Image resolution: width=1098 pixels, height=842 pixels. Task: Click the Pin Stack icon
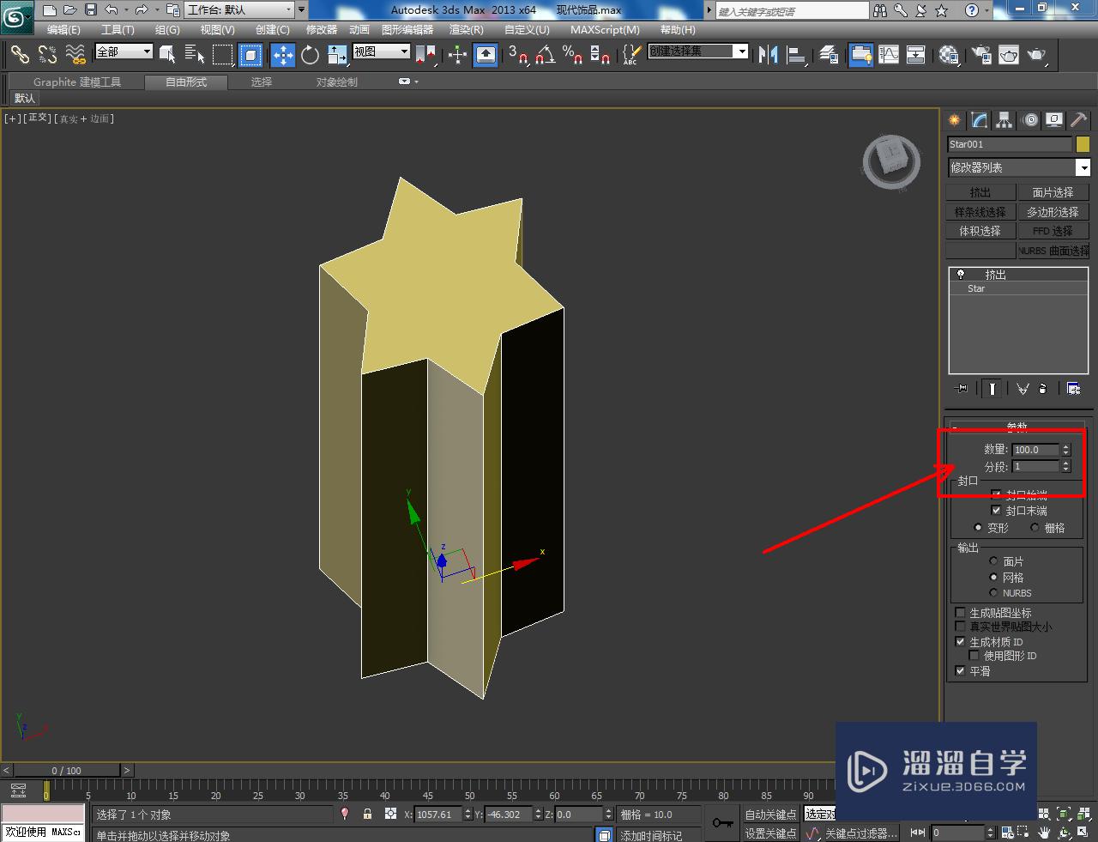click(x=962, y=389)
